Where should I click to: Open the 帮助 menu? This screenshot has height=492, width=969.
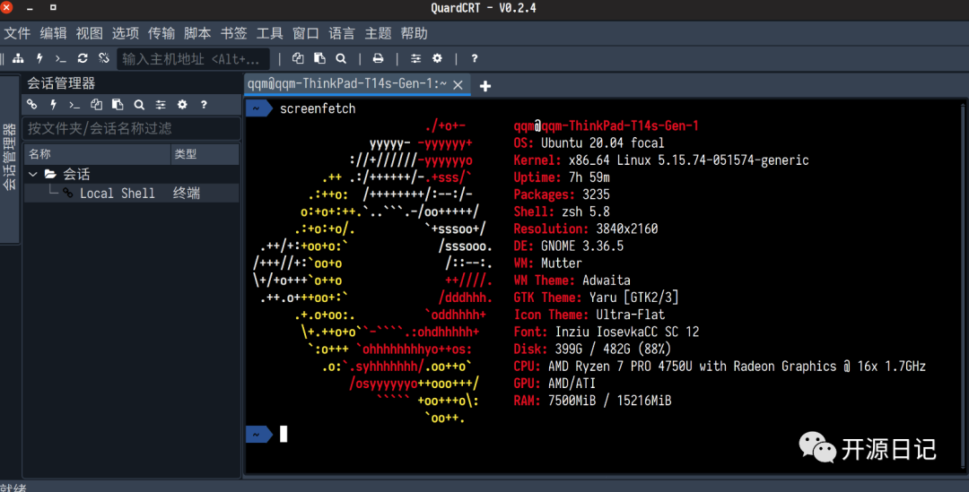click(x=414, y=33)
